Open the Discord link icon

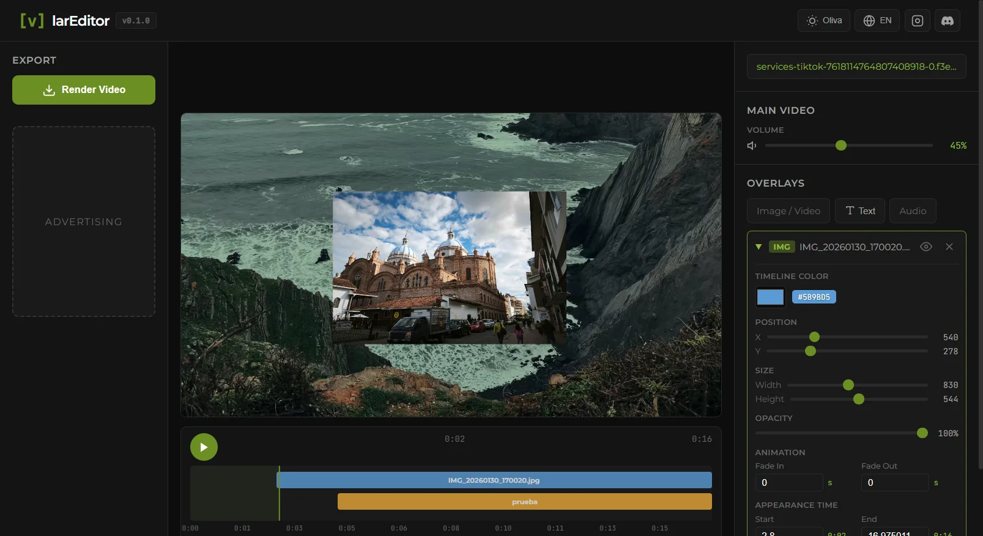pyautogui.click(x=948, y=21)
